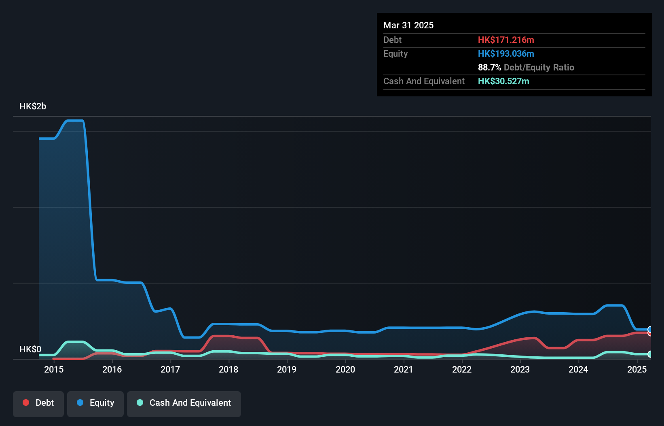Expand the Mar 31 2025 tooltip header

click(x=408, y=25)
